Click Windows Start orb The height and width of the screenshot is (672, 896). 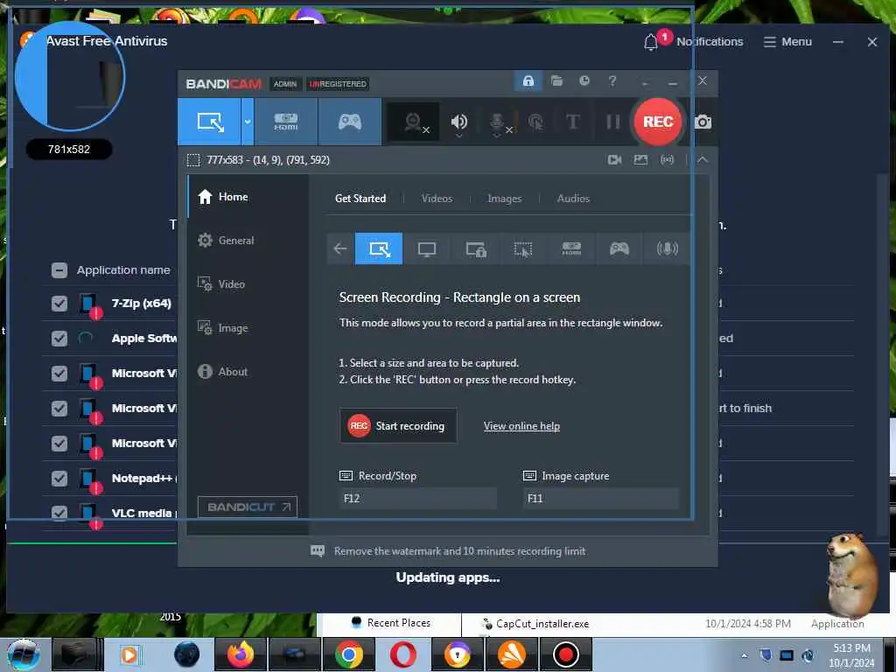[x=23, y=654]
